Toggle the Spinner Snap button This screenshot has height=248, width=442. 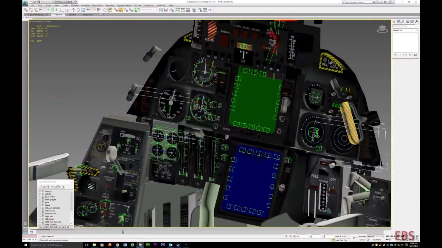(x=131, y=10)
